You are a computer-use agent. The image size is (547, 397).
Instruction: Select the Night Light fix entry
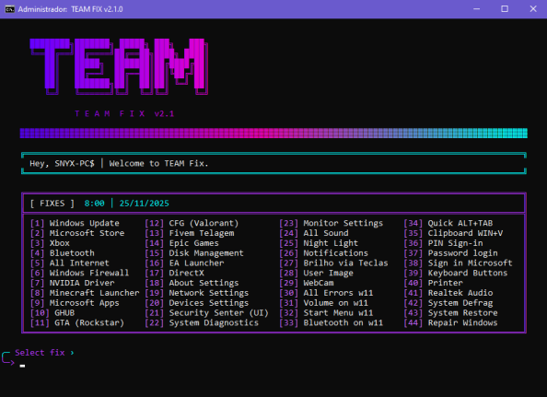click(x=319, y=243)
